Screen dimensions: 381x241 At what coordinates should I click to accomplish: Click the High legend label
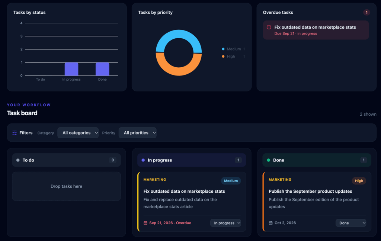pyautogui.click(x=231, y=57)
